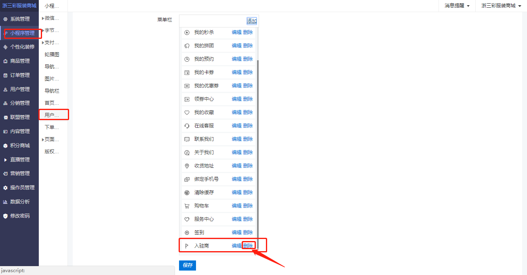Select the 版权… submenu item
This screenshot has width=527, height=275.
52,152
